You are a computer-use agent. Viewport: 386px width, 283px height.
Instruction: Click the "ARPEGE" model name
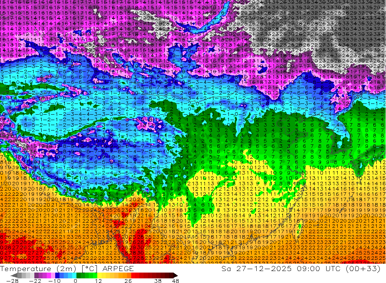point(118,269)
